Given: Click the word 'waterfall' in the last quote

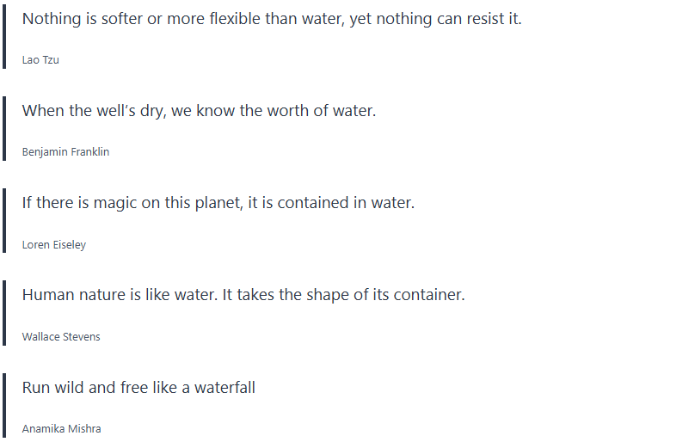Looking at the screenshot, I should point(224,388).
